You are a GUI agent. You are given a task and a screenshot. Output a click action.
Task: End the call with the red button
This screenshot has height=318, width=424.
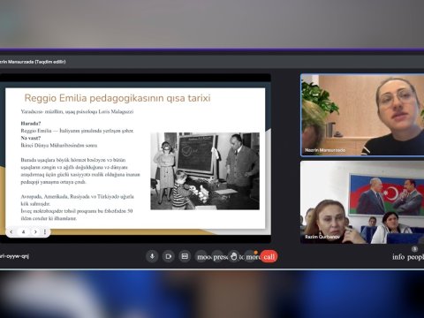269,256
